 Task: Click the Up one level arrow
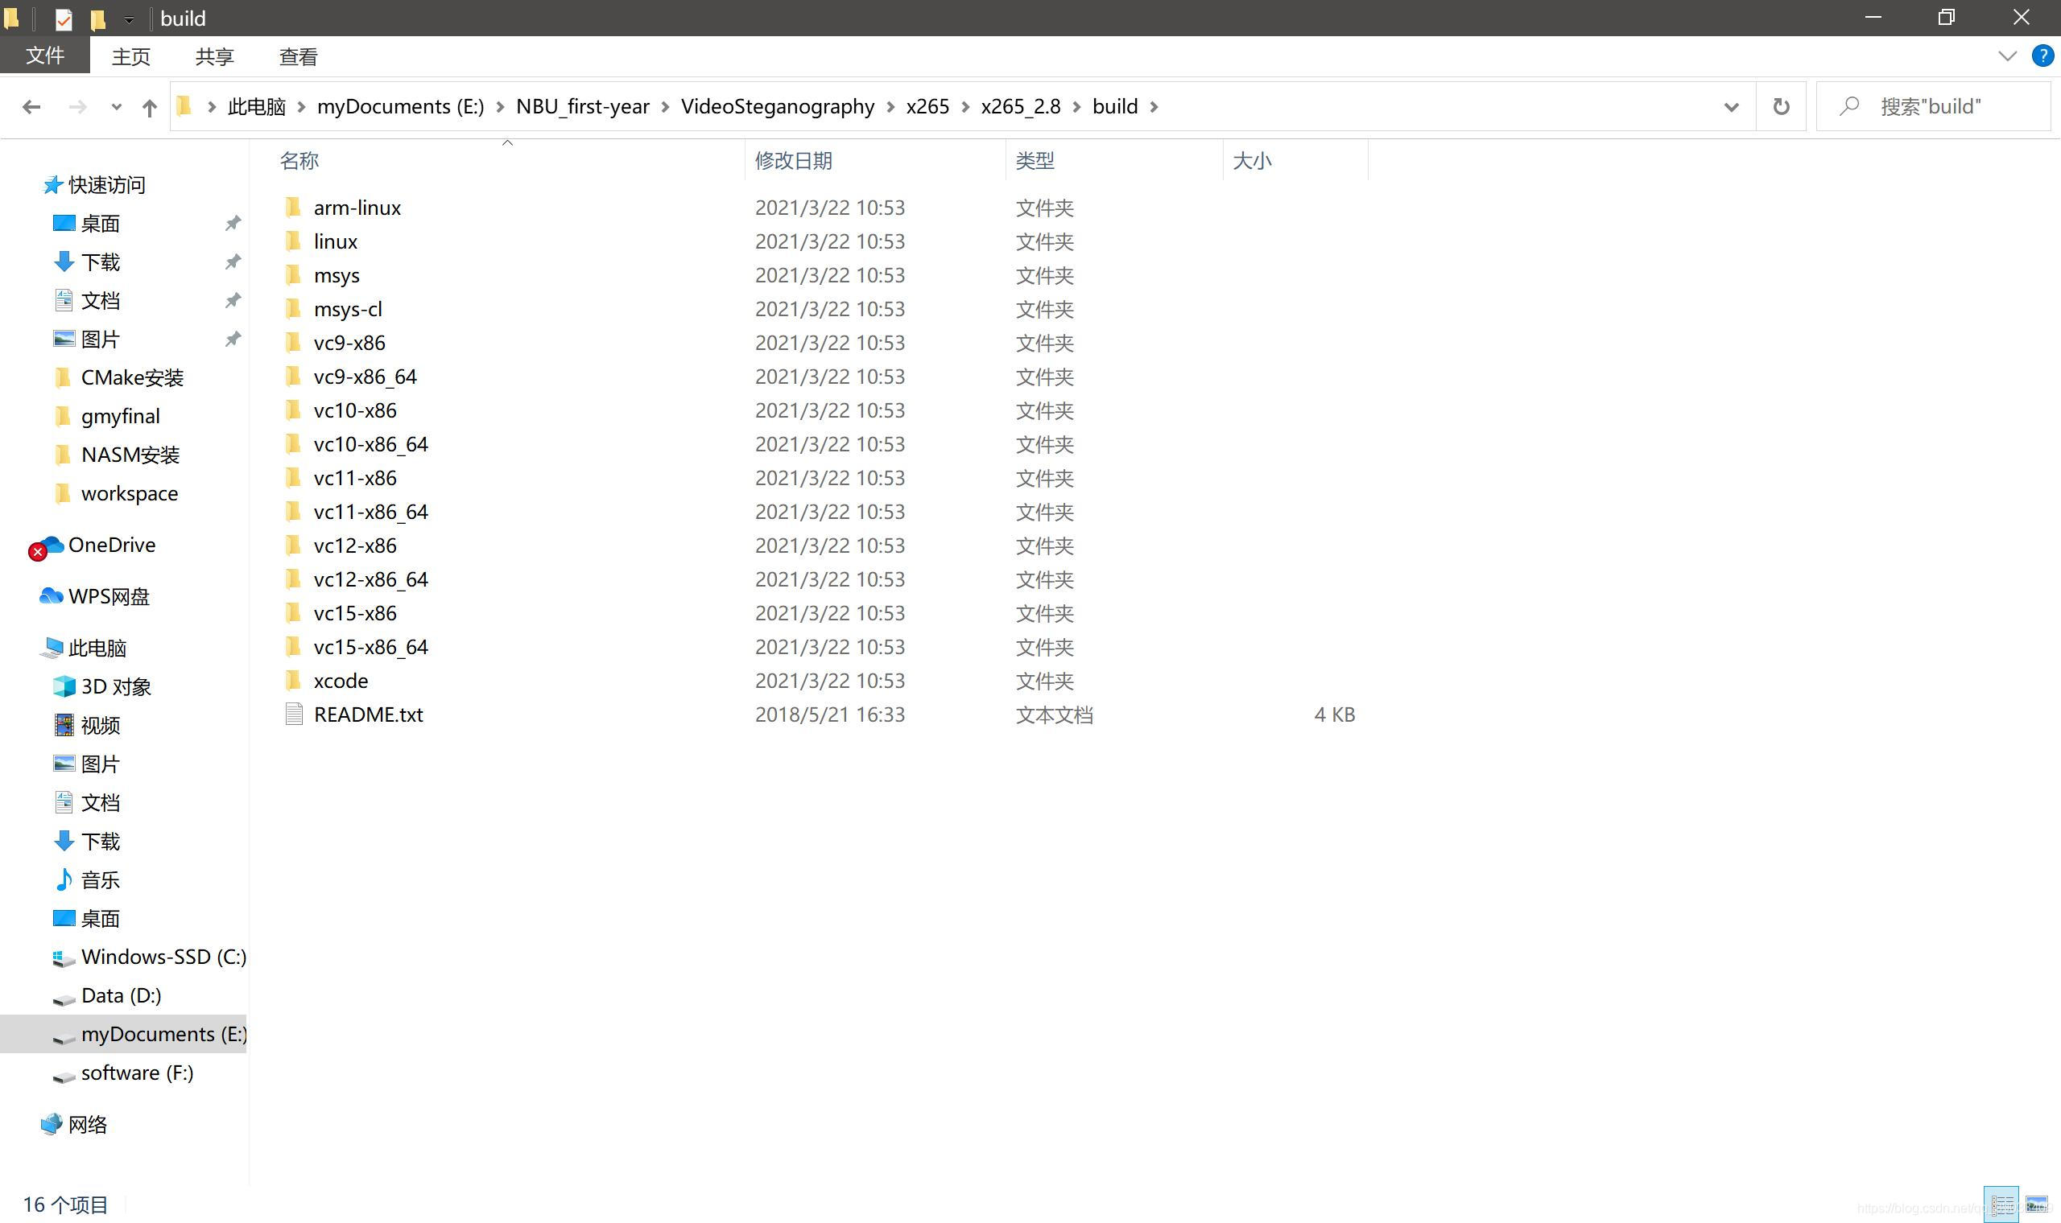[x=149, y=107]
